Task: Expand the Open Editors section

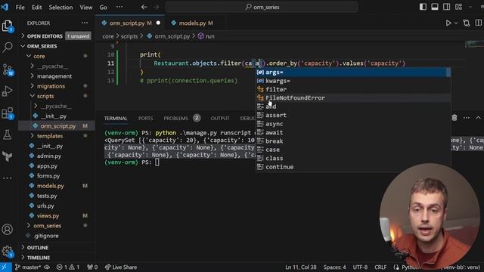Action: point(45,36)
